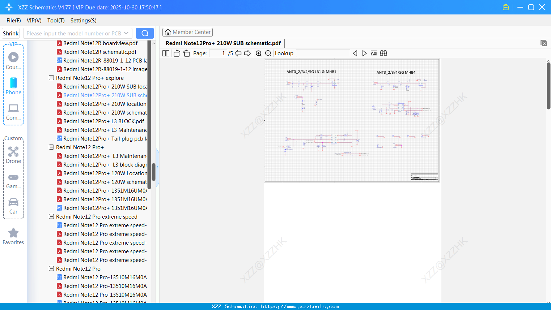Open the Game sidebar category
551x310 pixels.
[13, 181]
